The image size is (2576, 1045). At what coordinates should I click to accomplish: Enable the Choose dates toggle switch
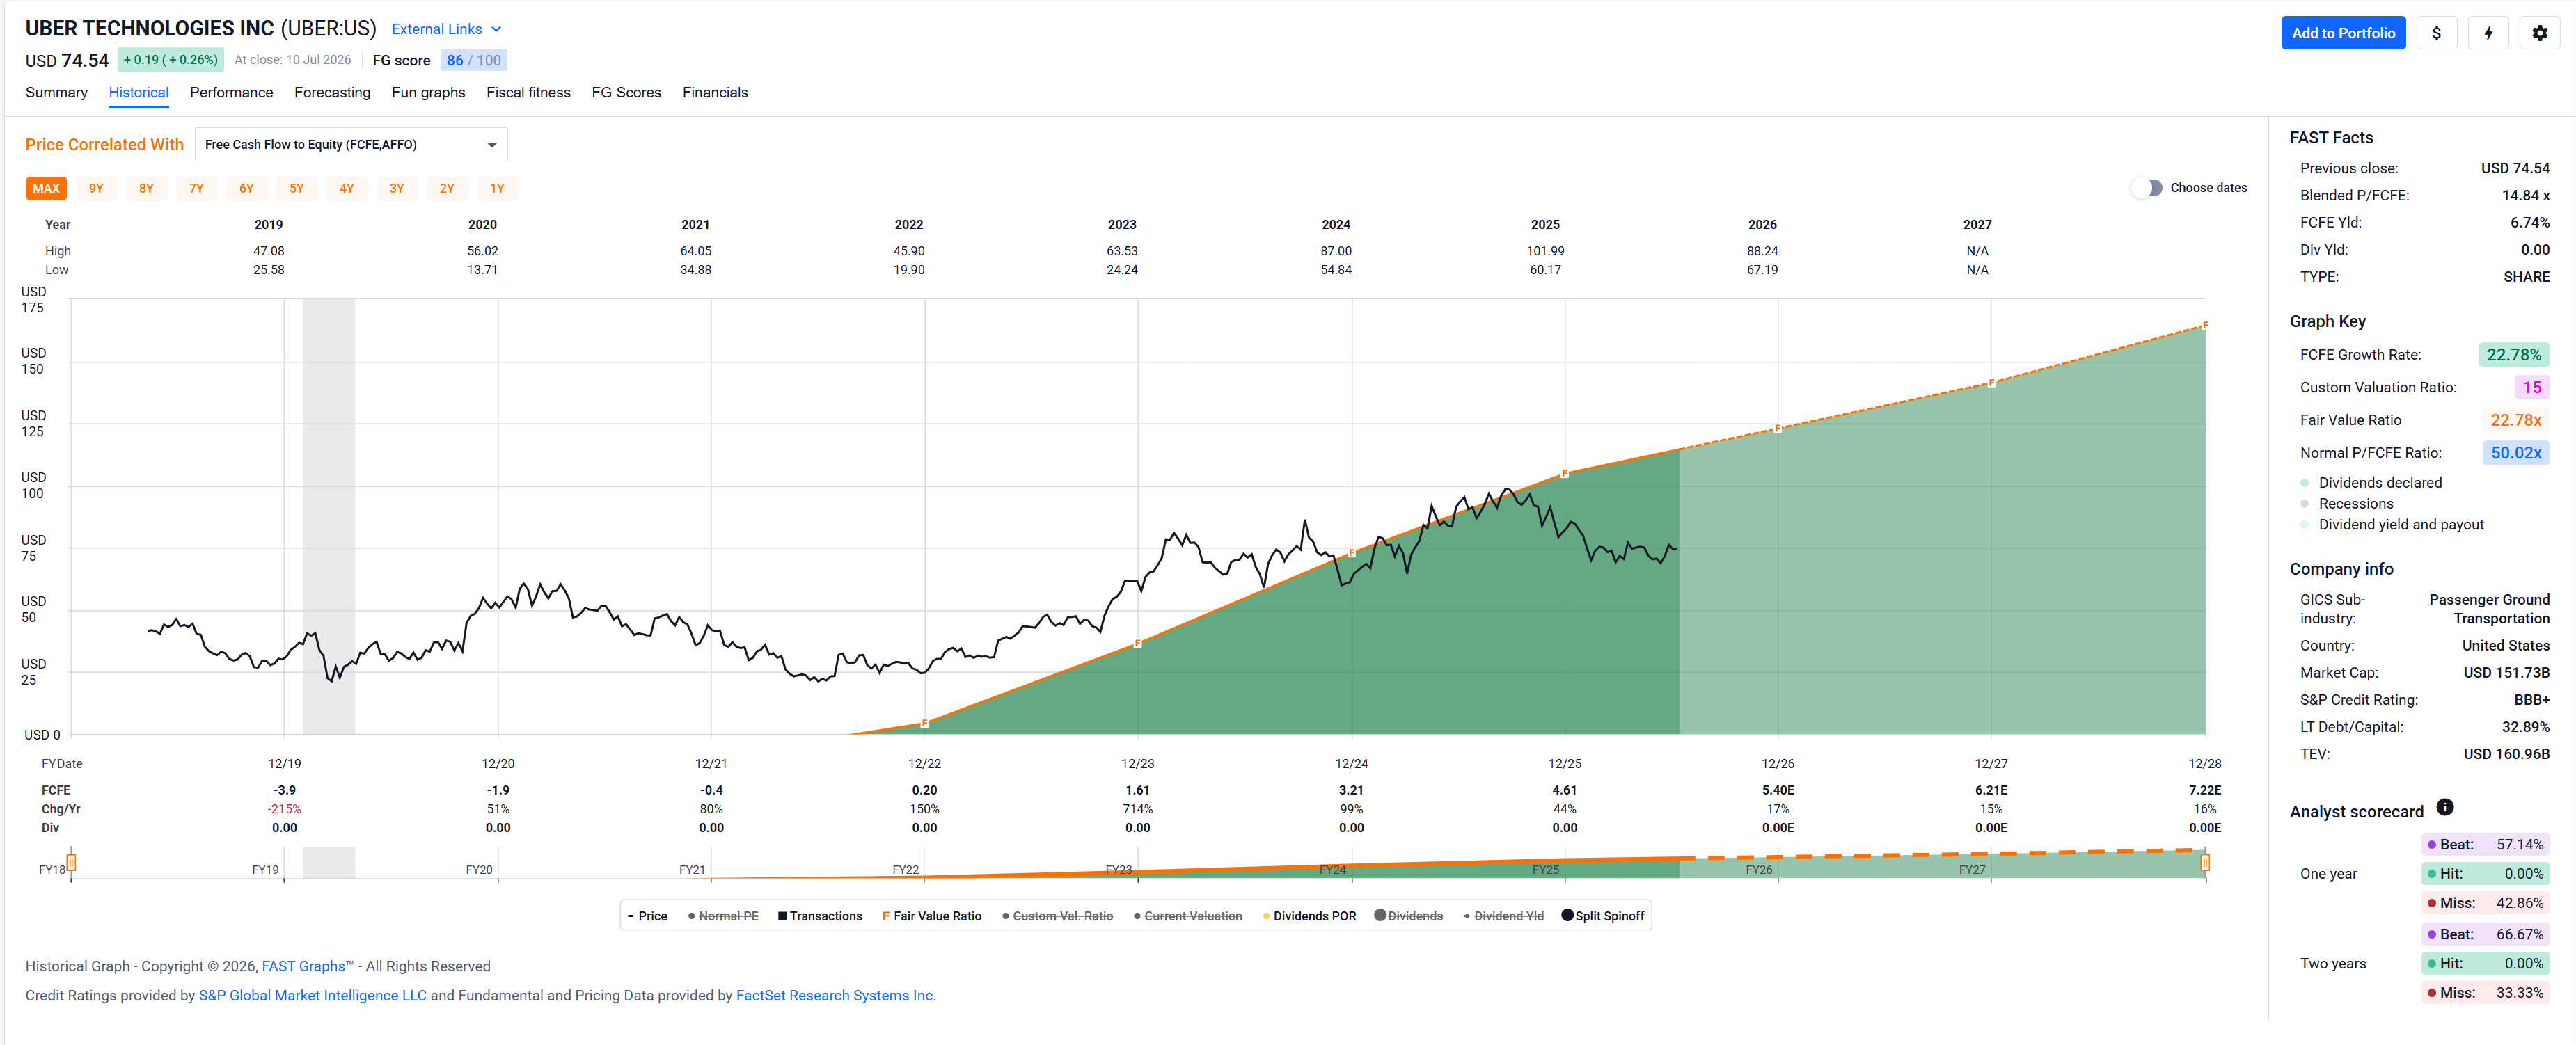(2146, 188)
